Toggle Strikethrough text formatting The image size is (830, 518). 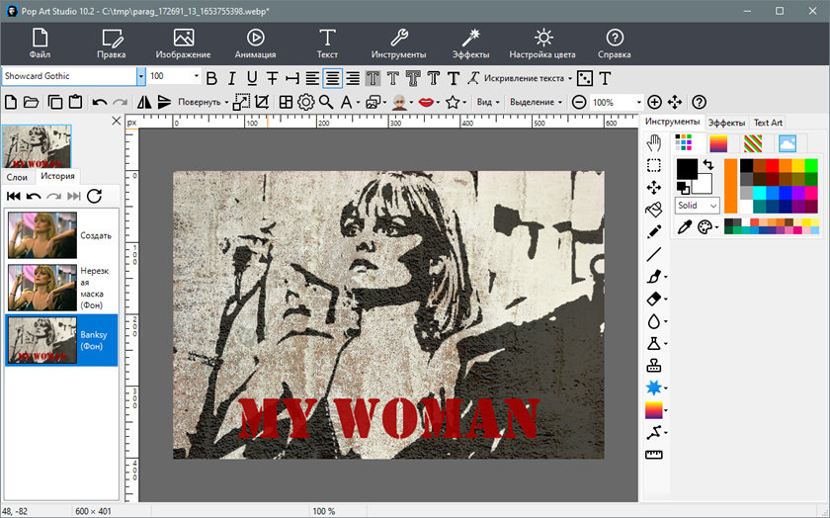coord(272,78)
